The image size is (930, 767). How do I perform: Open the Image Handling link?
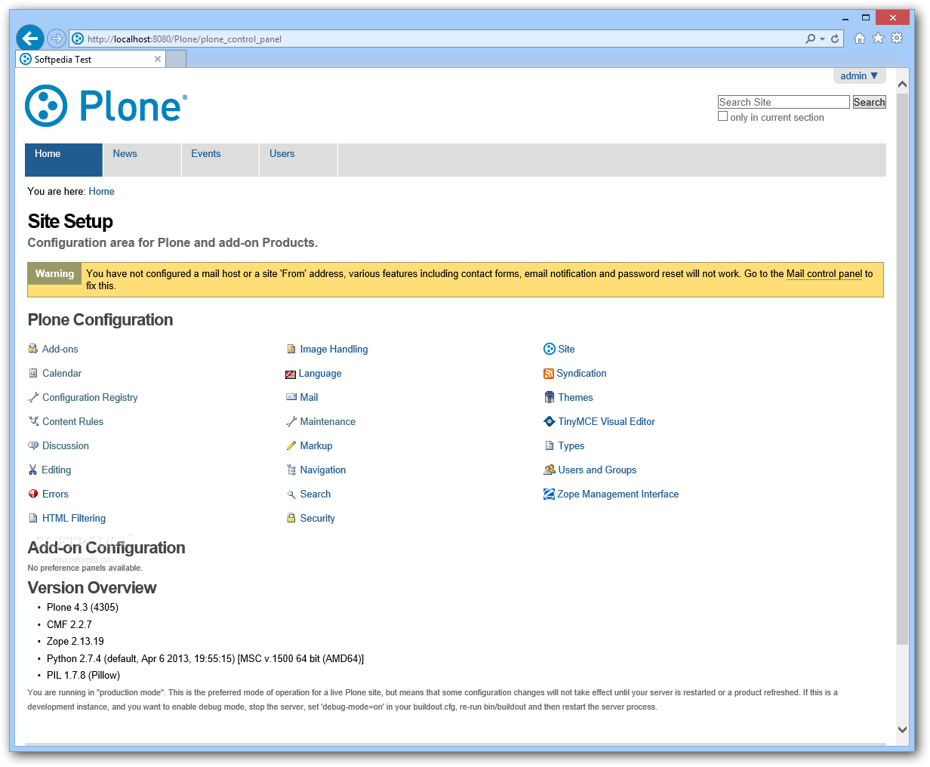click(x=334, y=349)
